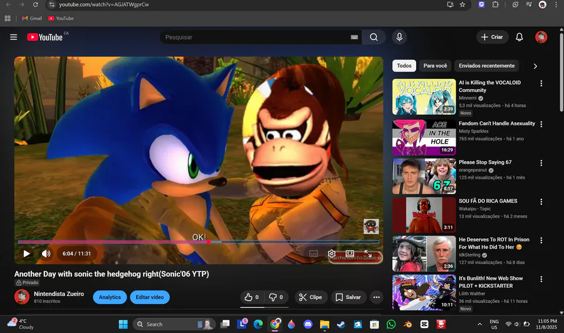Open options for SOU FÃ DO RICA GAMES
Image resolution: width=564 pixels, height=333 pixels.
coord(541,202)
